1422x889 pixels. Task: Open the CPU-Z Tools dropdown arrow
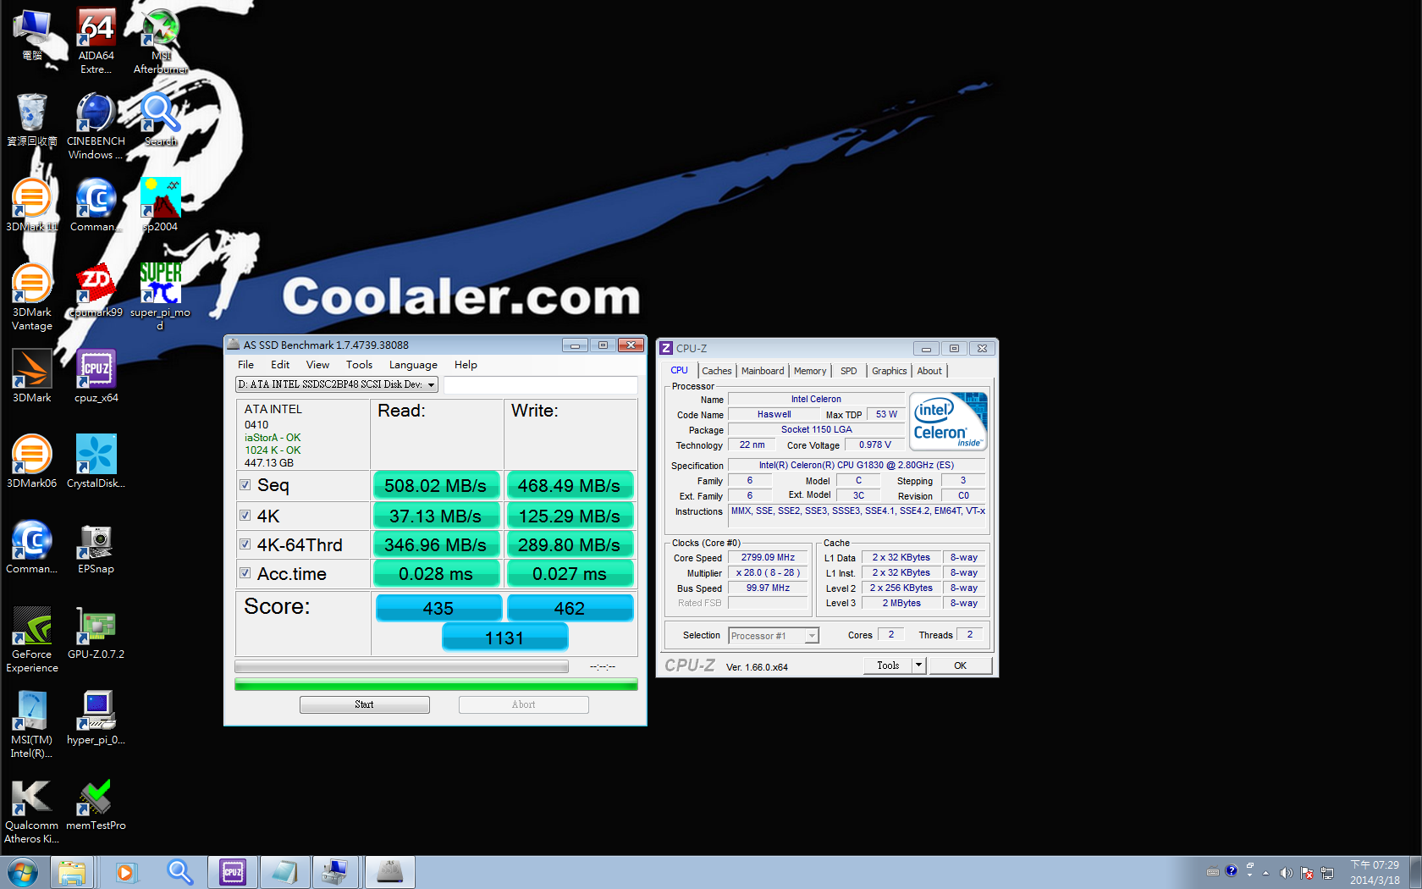click(x=918, y=665)
